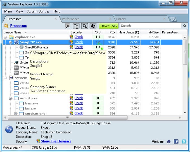Open the System Utilities menu

tap(38, 11)
